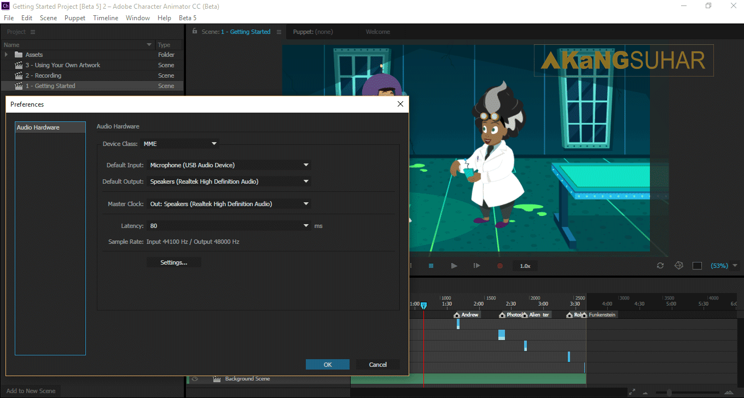Open the (53%) zoom level dropdown
The height and width of the screenshot is (398, 744).
pos(724,266)
